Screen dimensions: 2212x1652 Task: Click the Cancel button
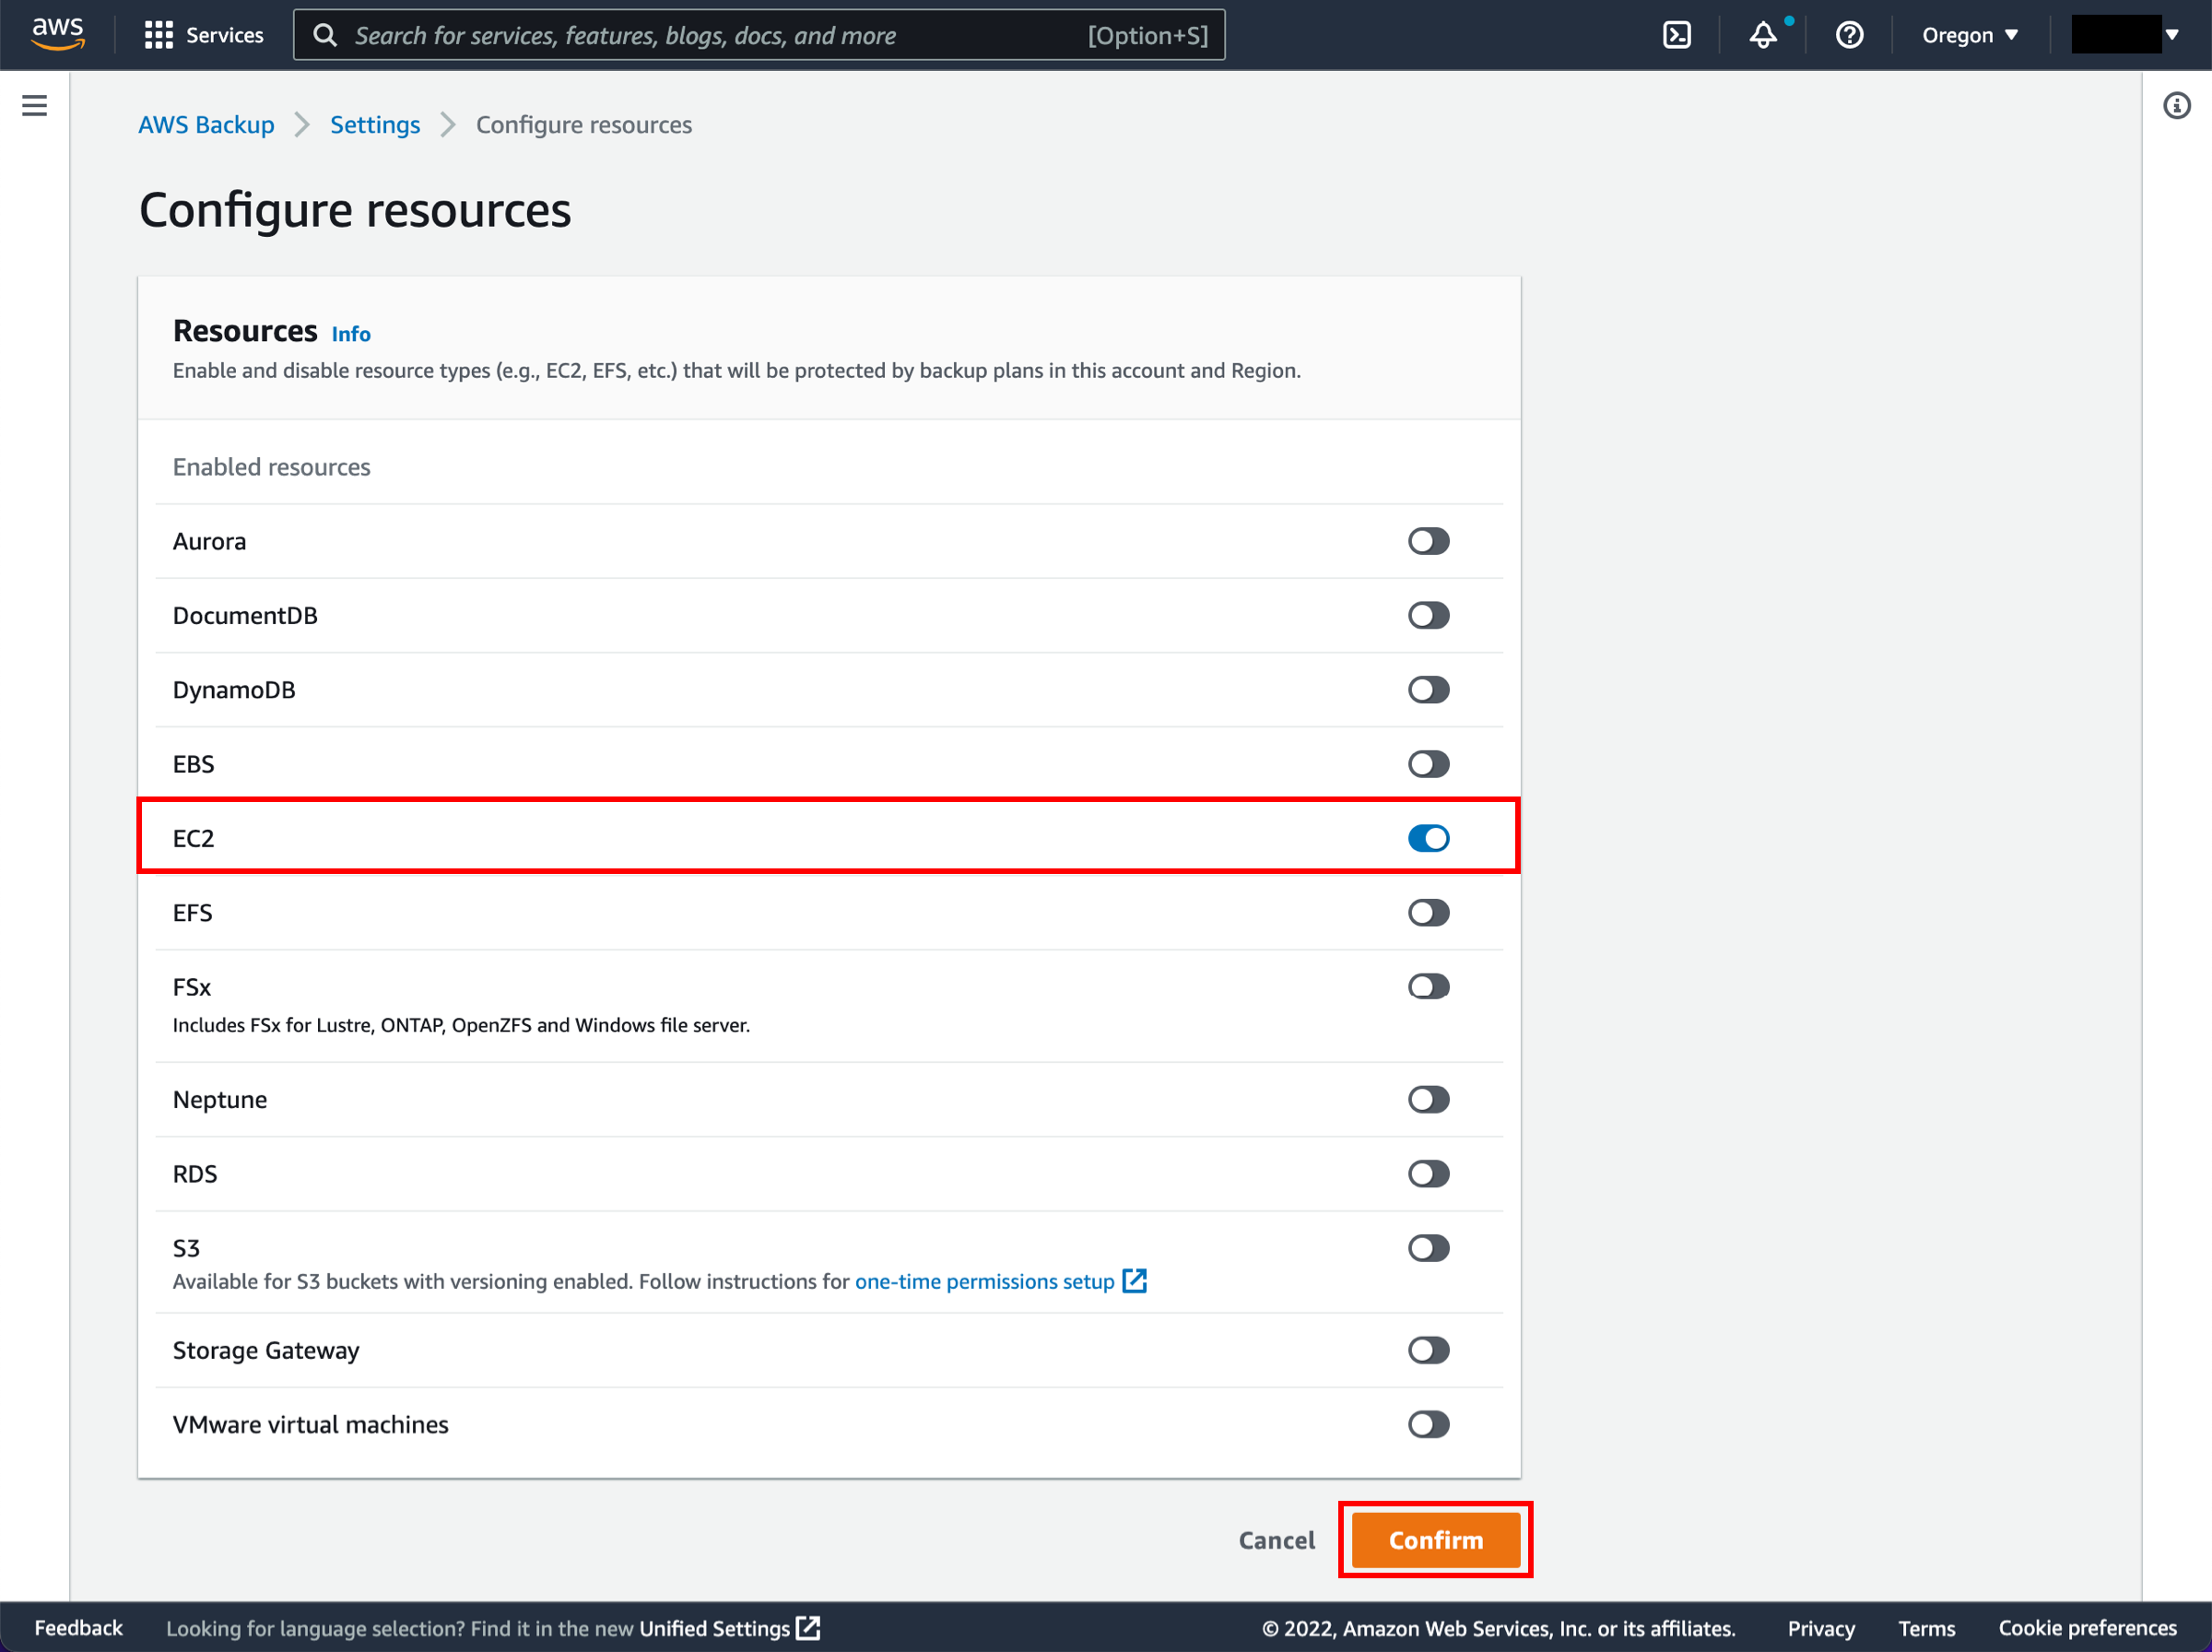click(1277, 1540)
